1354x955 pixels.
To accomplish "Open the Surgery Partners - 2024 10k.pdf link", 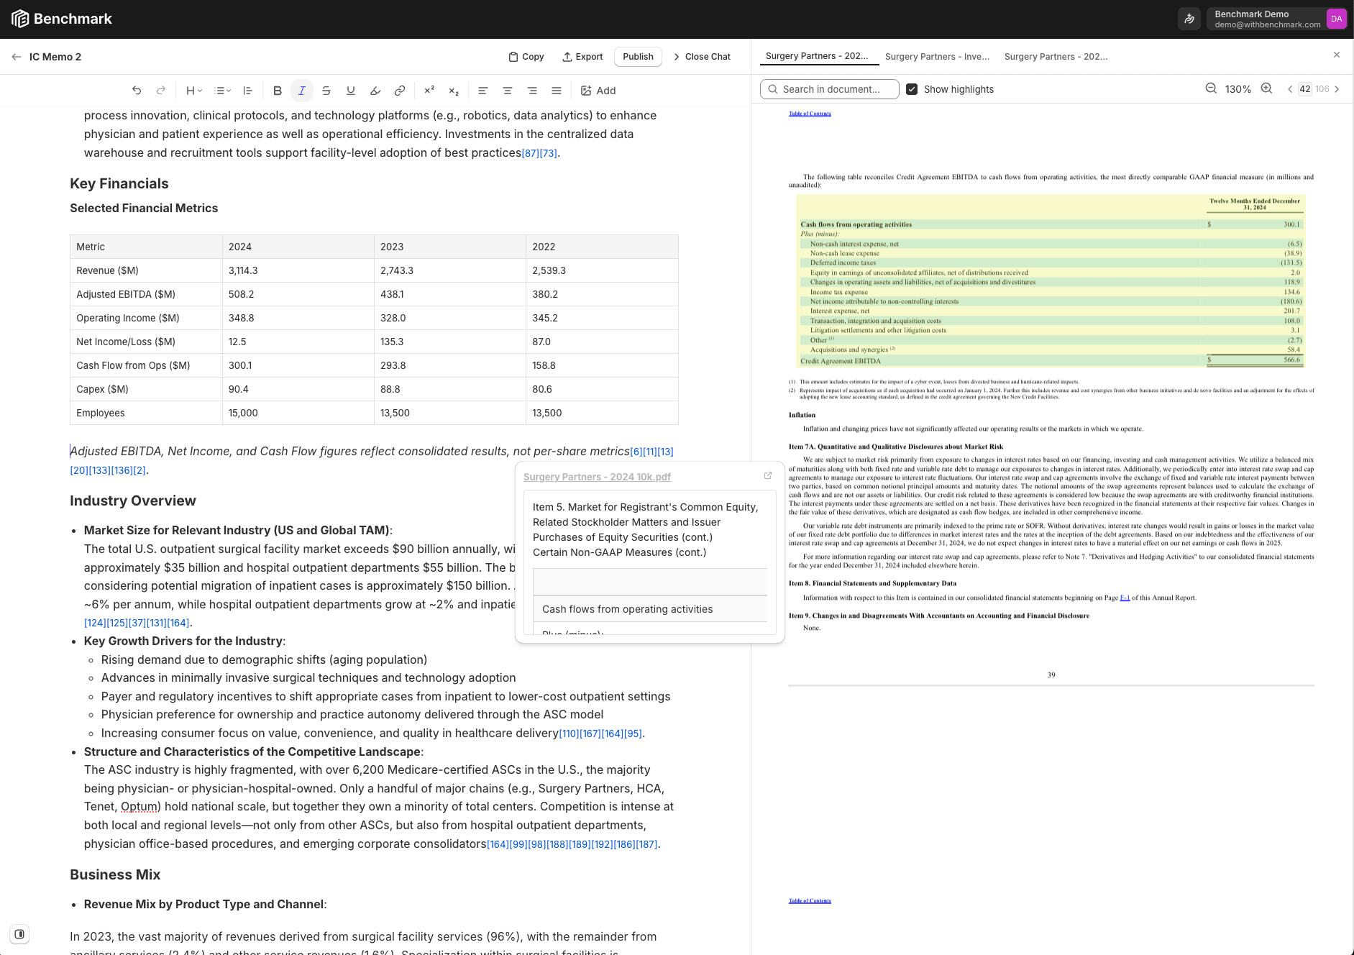I will coord(597,477).
